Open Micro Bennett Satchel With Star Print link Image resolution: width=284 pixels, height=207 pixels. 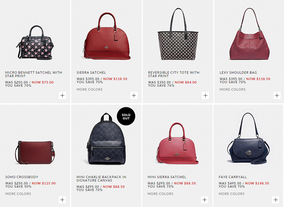click(33, 74)
